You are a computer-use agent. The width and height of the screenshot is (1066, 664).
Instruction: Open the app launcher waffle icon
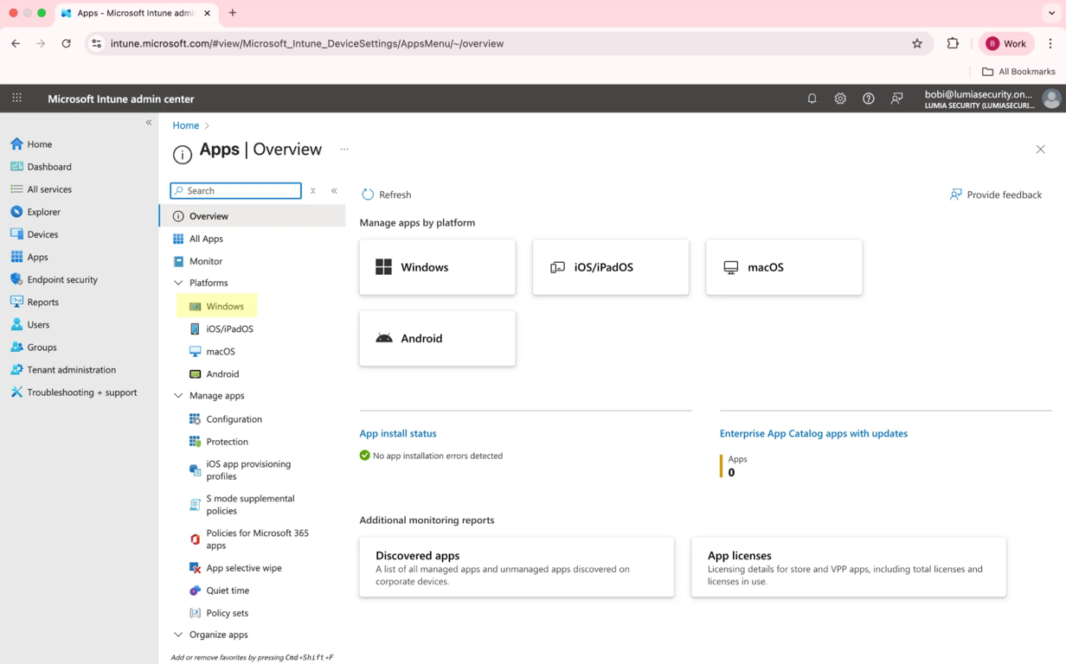pyautogui.click(x=16, y=99)
